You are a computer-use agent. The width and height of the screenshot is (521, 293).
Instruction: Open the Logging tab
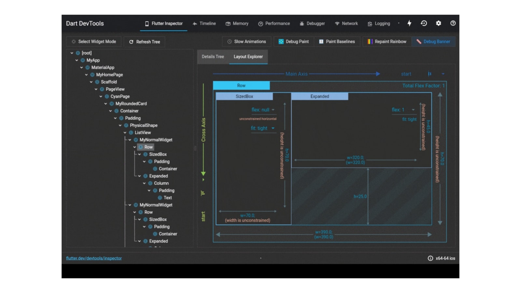[379, 23]
